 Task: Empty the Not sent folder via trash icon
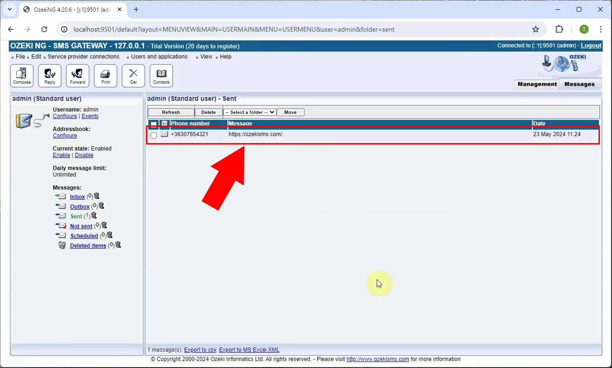(x=104, y=225)
